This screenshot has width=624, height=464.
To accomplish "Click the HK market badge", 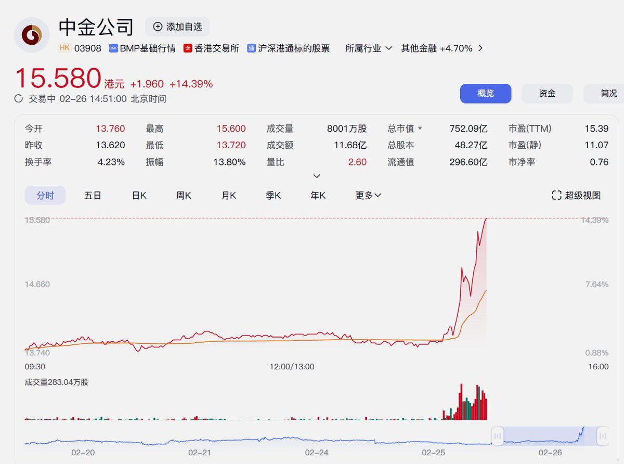I will (x=64, y=48).
